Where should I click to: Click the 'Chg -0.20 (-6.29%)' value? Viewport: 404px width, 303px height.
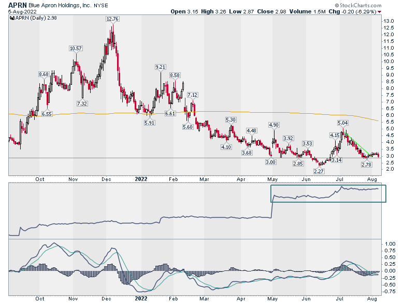point(353,11)
